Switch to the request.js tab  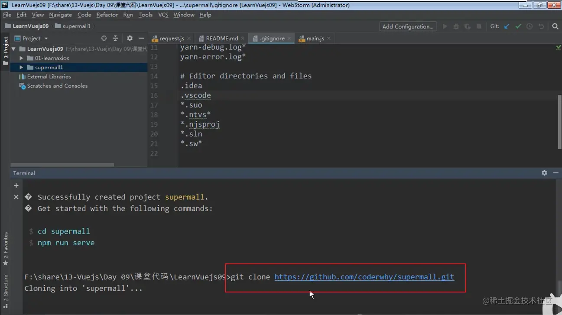[172, 39]
